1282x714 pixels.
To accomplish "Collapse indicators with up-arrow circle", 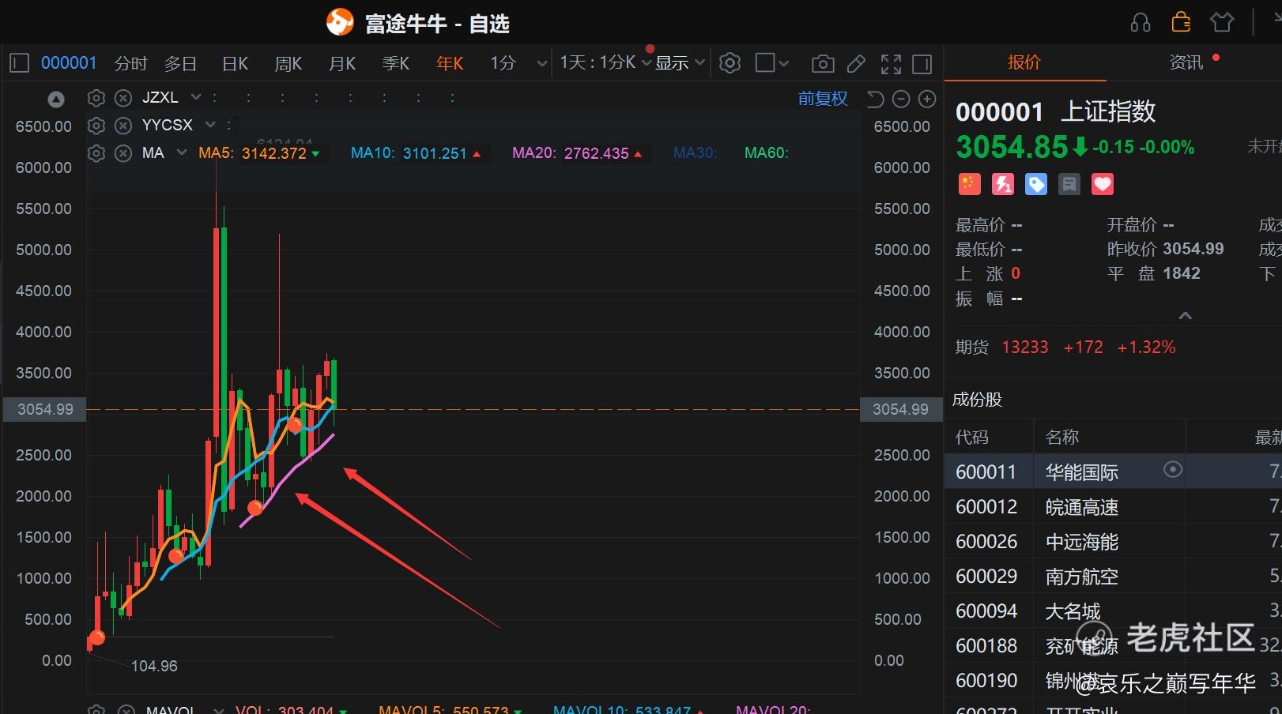I will pos(56,100).
